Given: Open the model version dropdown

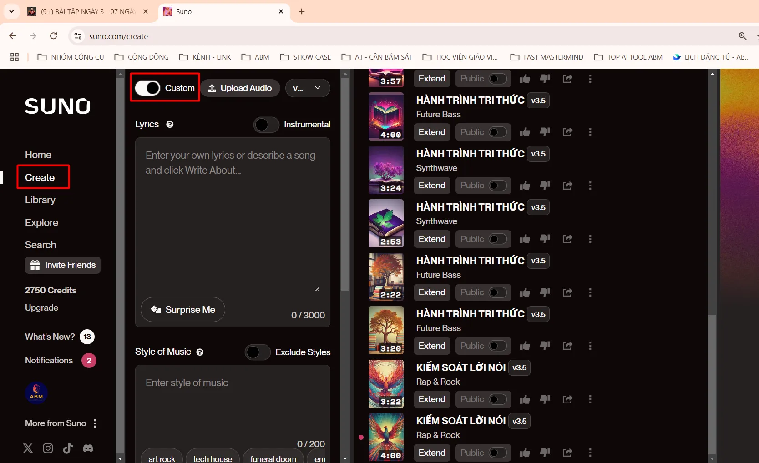Looking at the screenshot, I should (x=308, y=88).
